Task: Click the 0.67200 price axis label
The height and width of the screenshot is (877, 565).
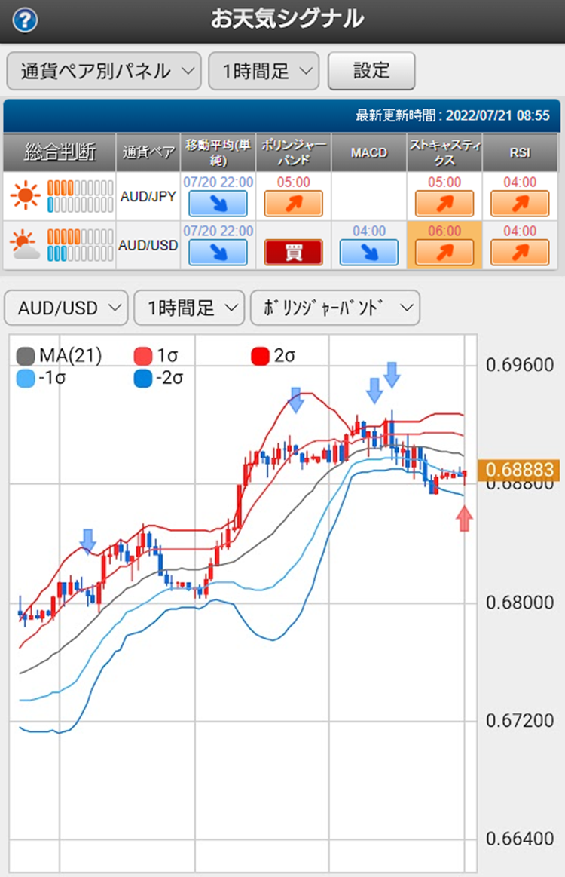Action: (520, 720)
